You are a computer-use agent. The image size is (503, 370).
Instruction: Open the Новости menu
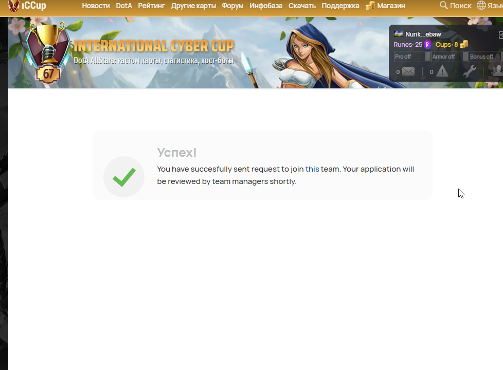[96, 6]
